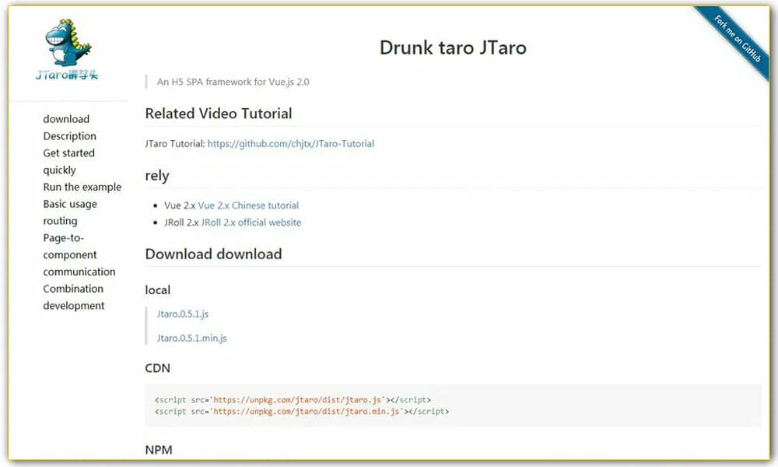
Task: Click the CDN script code block
Action: pyautogui.click(x=452, y=406)
